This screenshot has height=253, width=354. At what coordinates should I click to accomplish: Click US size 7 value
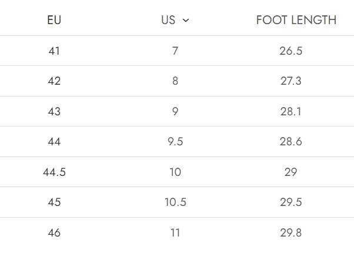175,51
